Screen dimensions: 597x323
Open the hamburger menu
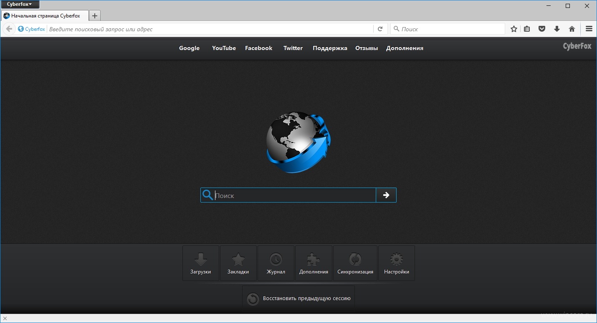pyautogui.click(x=589, y=29)
